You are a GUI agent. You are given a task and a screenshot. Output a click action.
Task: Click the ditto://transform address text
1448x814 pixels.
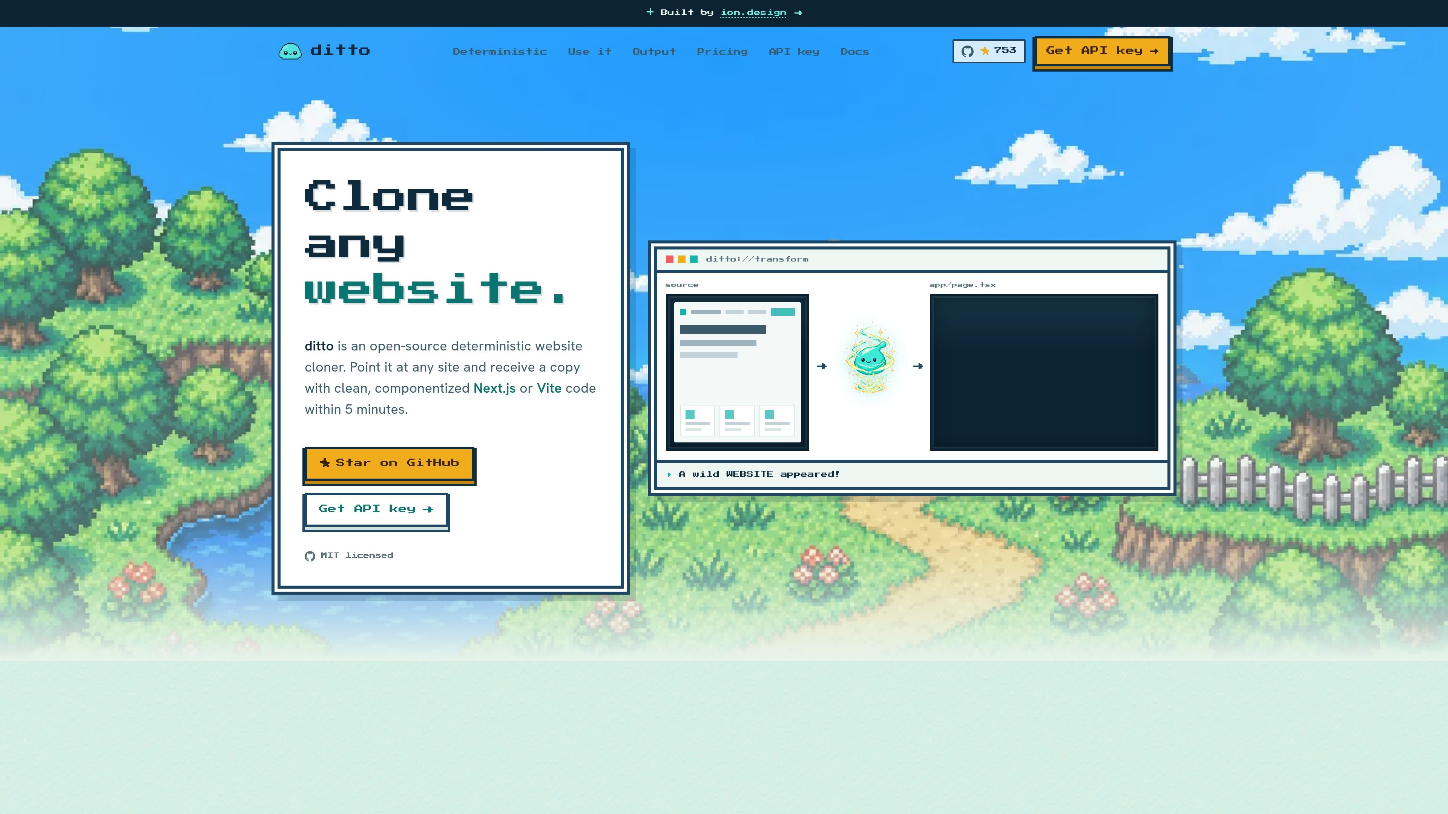[756, 259]
